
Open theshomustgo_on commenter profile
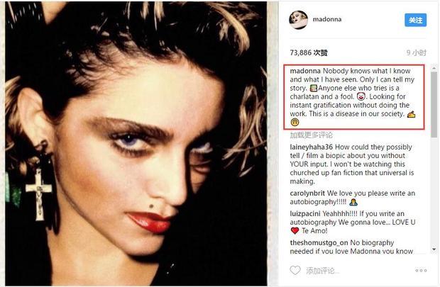click(319, 242)
